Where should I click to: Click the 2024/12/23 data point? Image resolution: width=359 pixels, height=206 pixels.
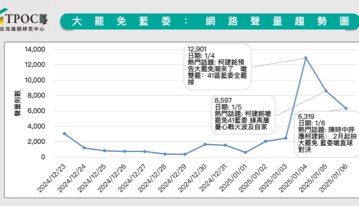point(64,134)
